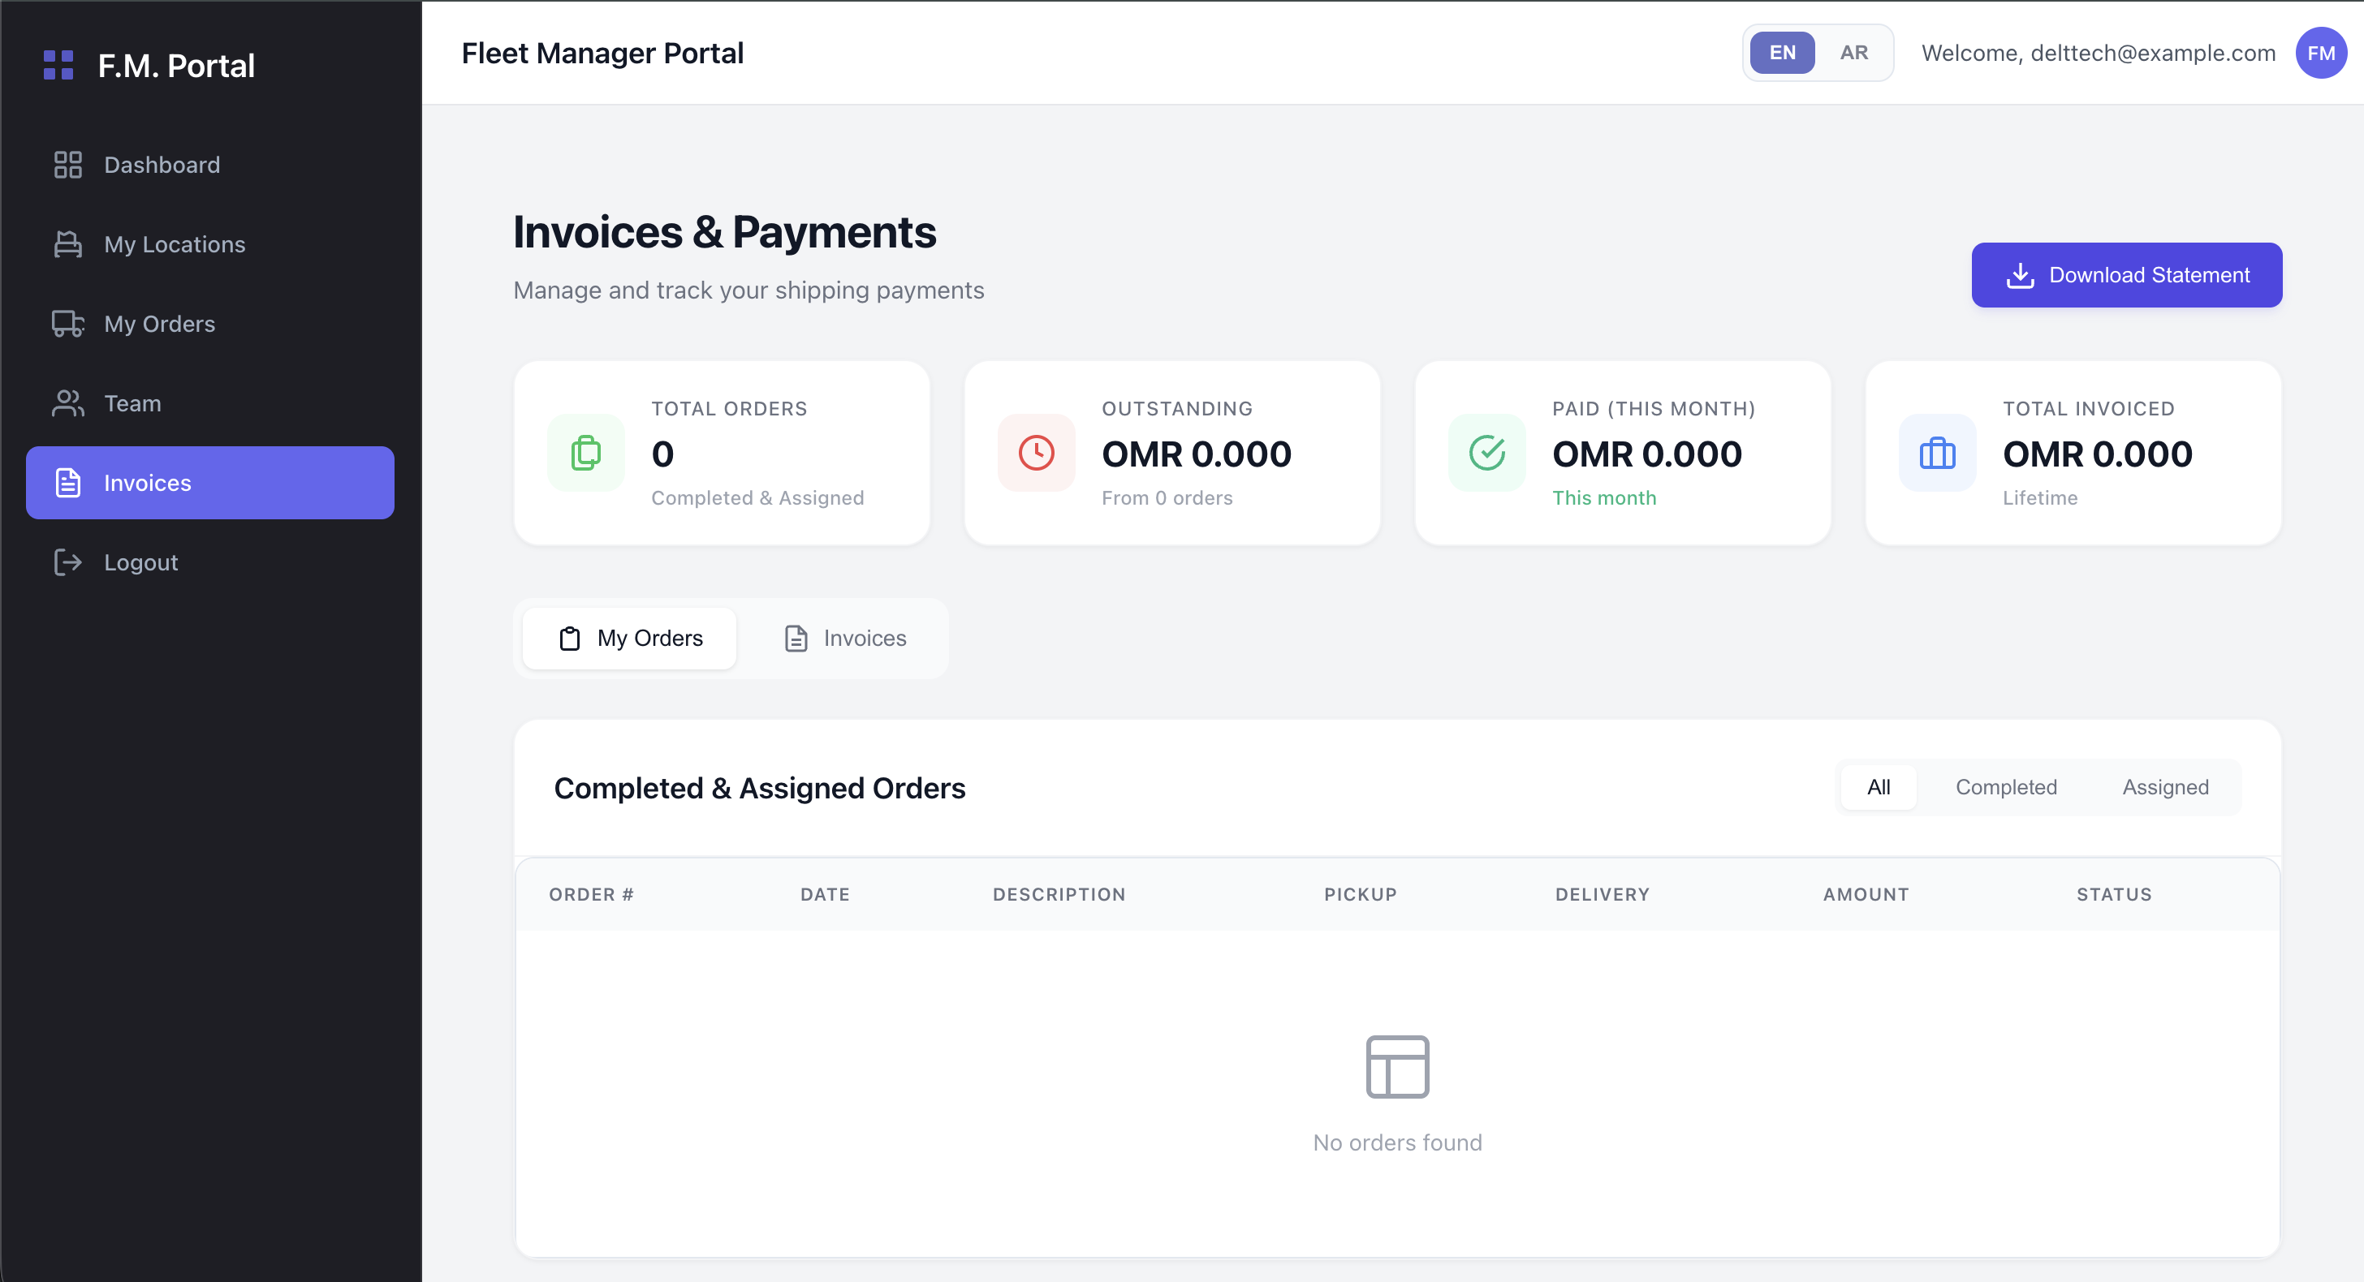This screenshot has height=1282, width=2364.
Task: Click "Manage and track your shipping payments" subtitle
Action: click(x=748, y=290)
